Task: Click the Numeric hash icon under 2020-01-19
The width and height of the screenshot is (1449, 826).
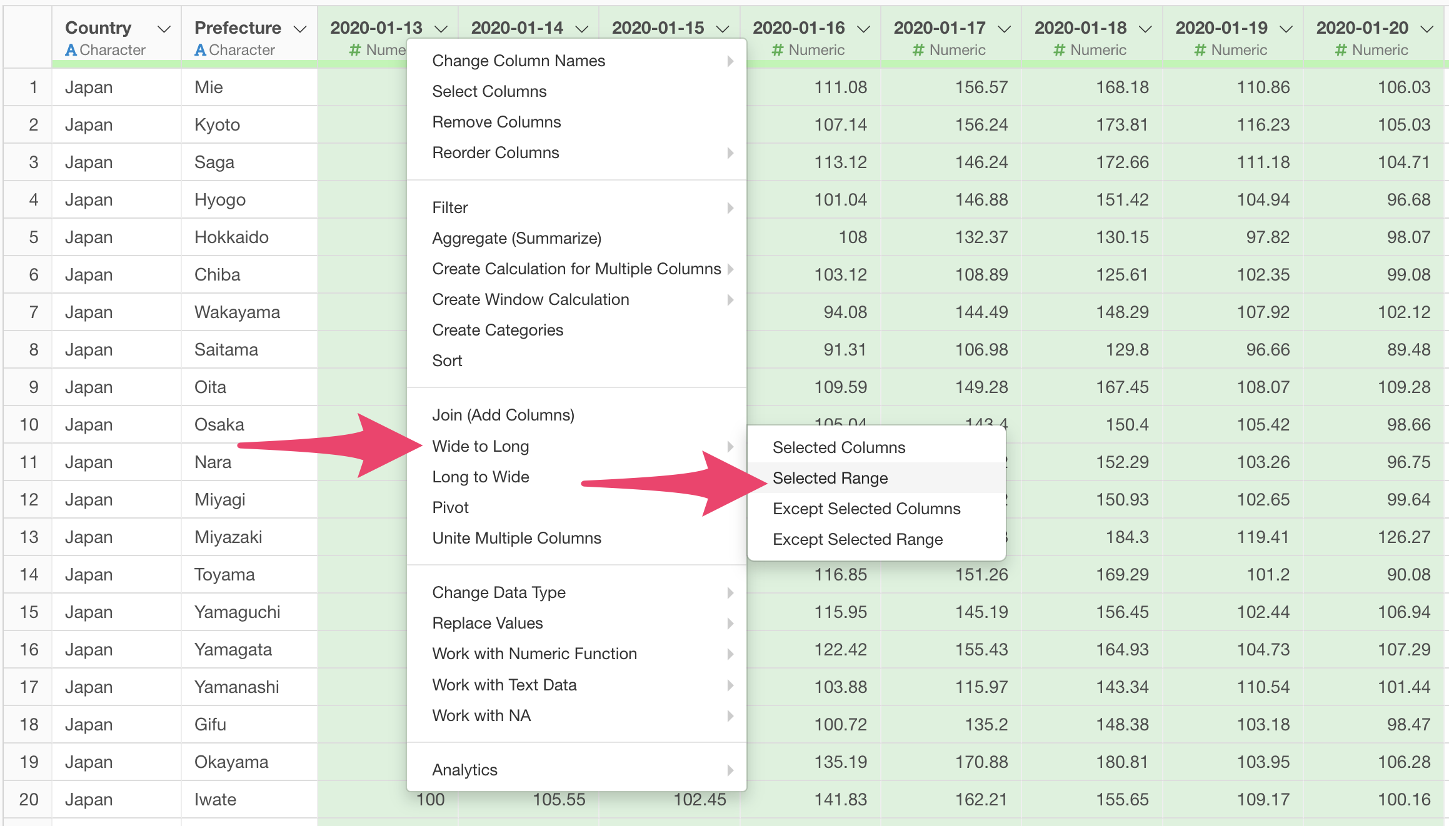Action: [x=1200, y=50]
